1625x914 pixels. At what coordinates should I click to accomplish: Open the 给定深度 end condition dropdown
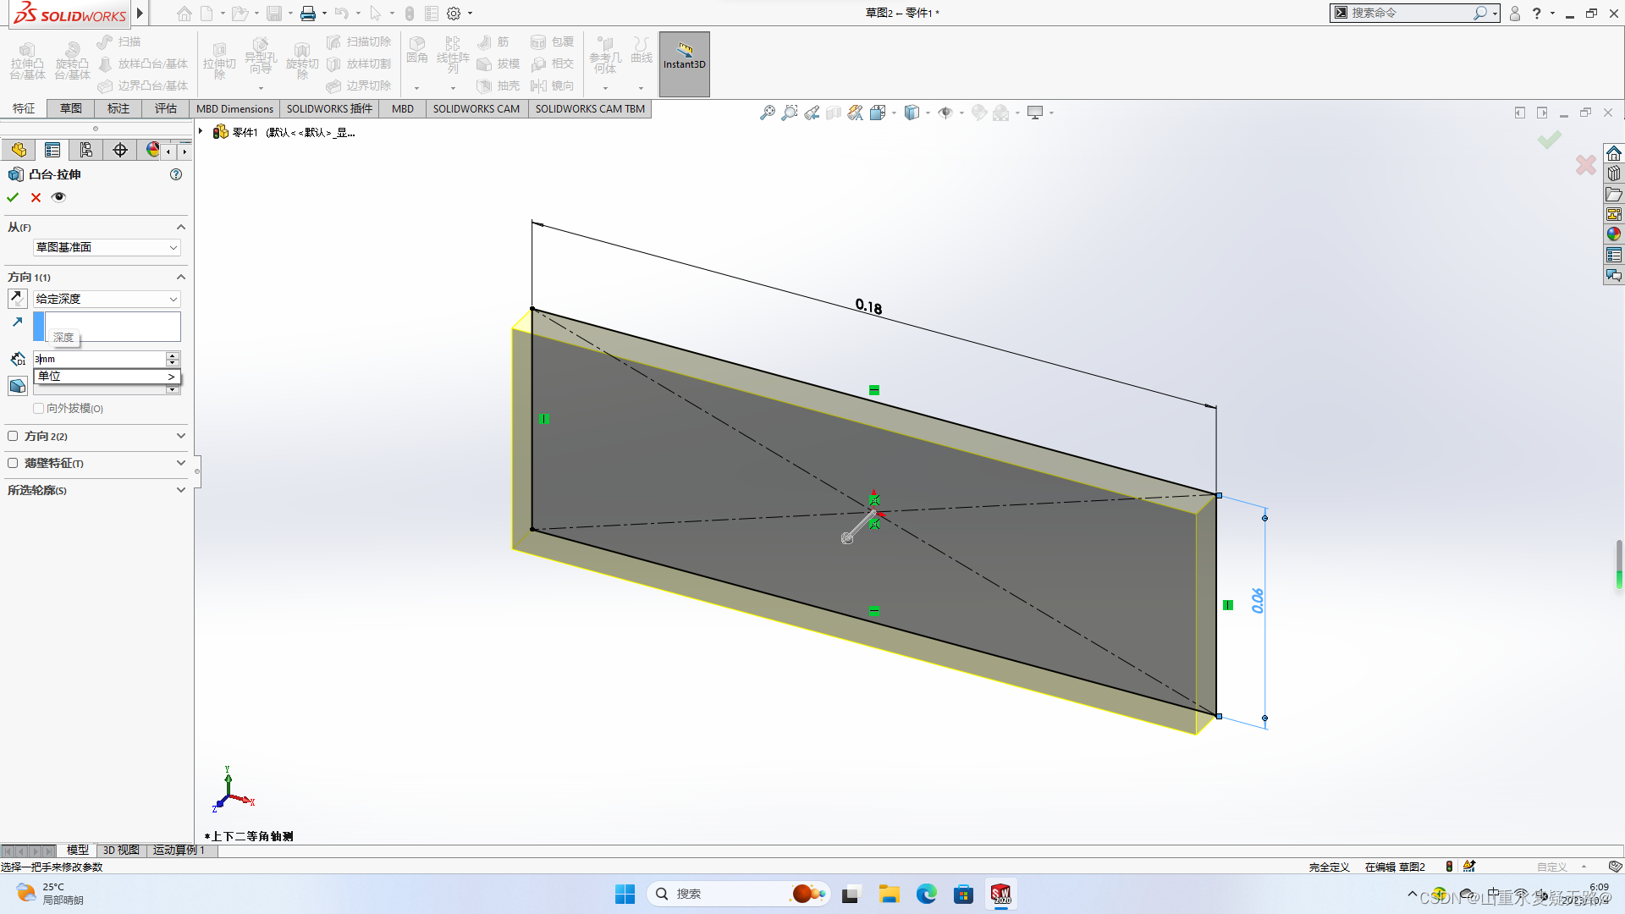click(x=107, y=299)
